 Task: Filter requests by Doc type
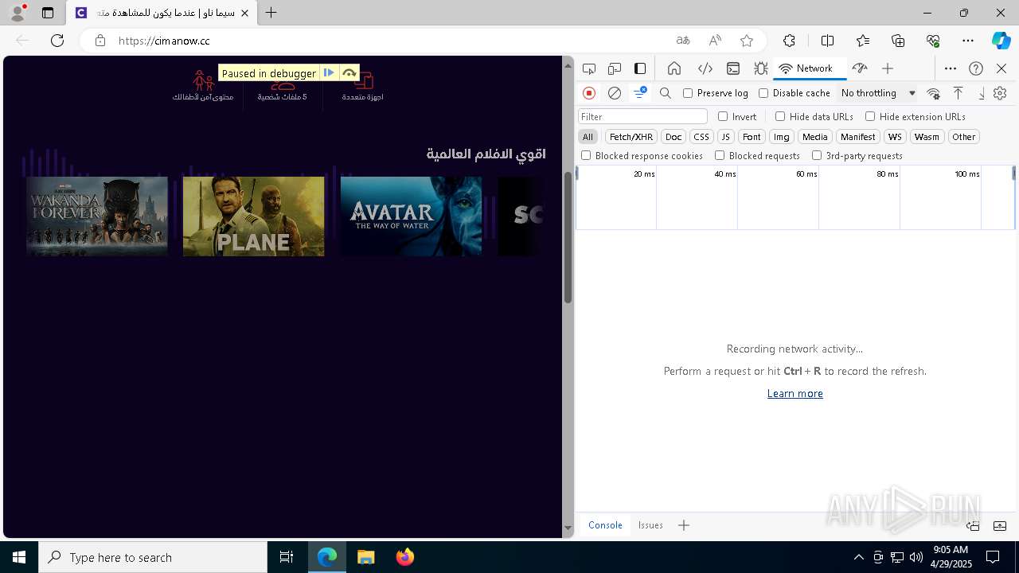(673, 137)
